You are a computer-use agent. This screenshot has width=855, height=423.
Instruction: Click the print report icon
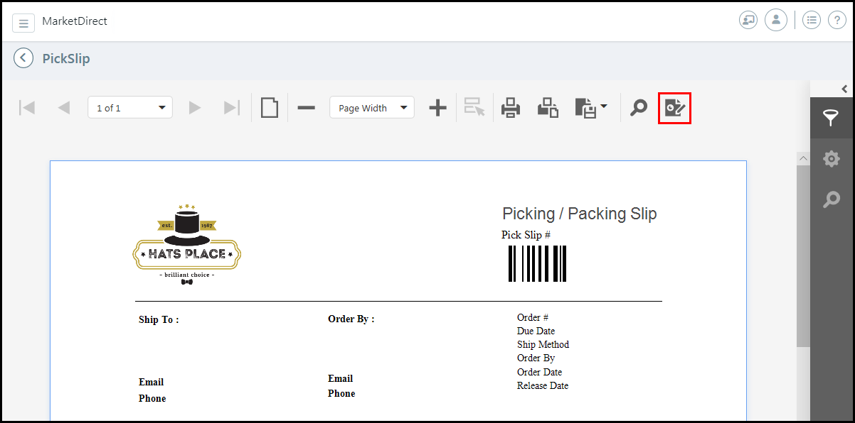pyautogui.click(x=511, y=108)
